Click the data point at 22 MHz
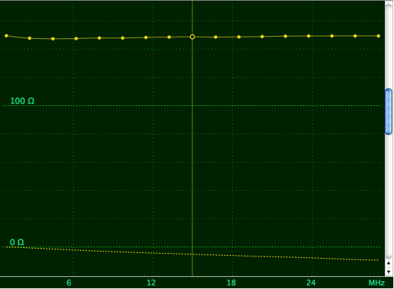The width and height of the screenshot is (394, 289). pyautogui.click(x=285, y=36)
